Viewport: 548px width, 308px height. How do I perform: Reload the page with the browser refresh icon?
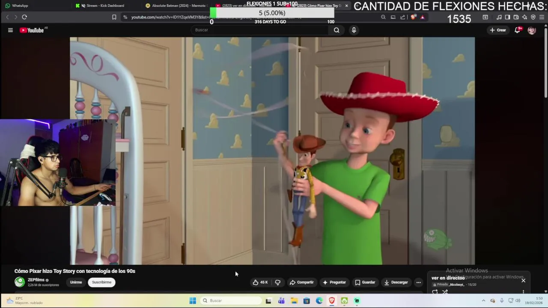[x=24, y=17]
